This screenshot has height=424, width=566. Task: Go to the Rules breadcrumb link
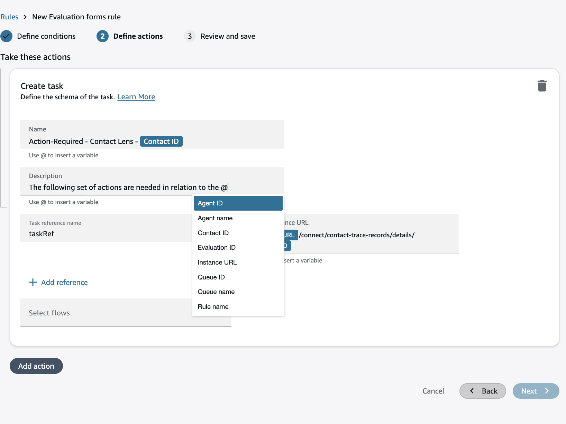point(9,17)
